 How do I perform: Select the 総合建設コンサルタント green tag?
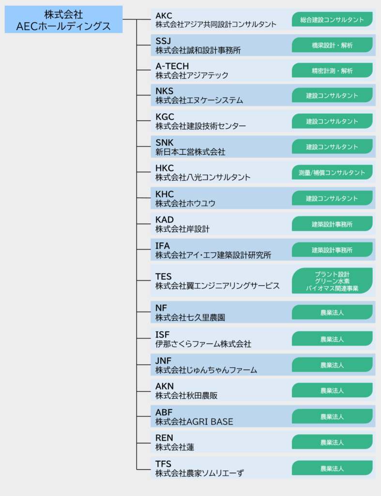332,20
